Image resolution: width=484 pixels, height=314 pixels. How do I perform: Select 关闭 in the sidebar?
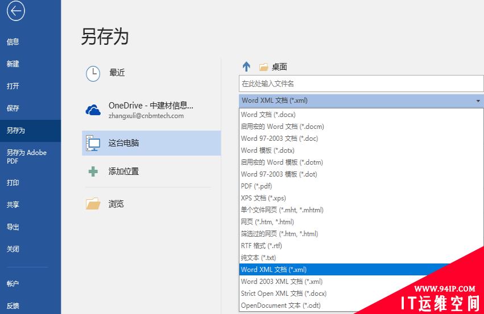30,249
